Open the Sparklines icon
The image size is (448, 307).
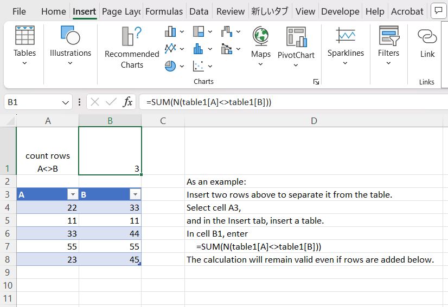pos(345,35)
